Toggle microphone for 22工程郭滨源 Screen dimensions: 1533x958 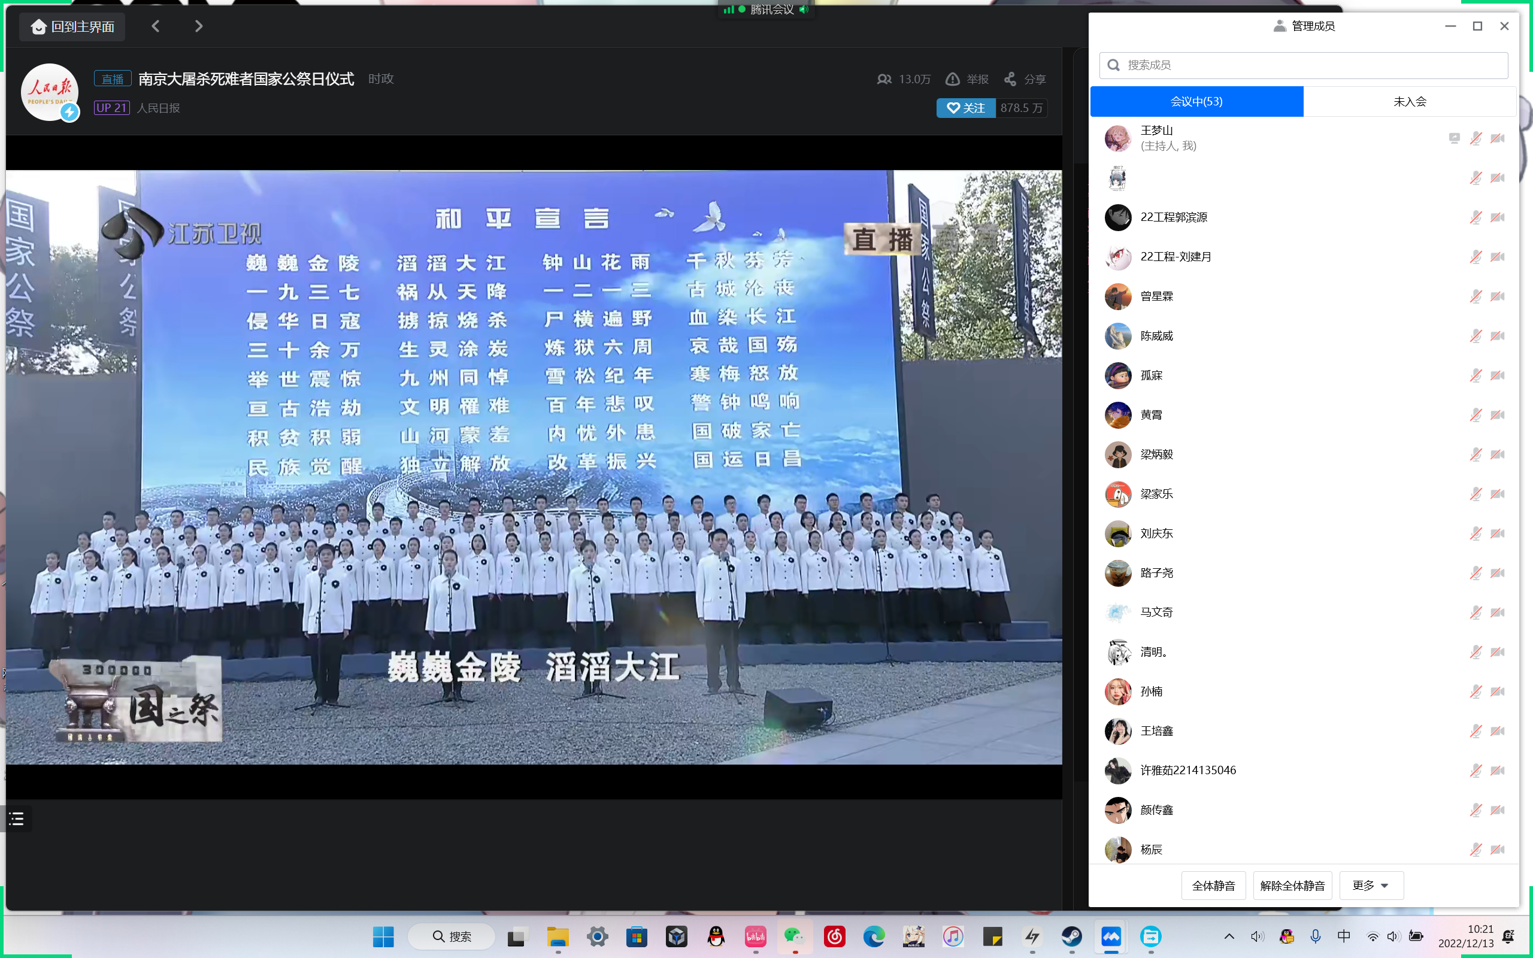pyautogui.click(x=1476, y=217)
